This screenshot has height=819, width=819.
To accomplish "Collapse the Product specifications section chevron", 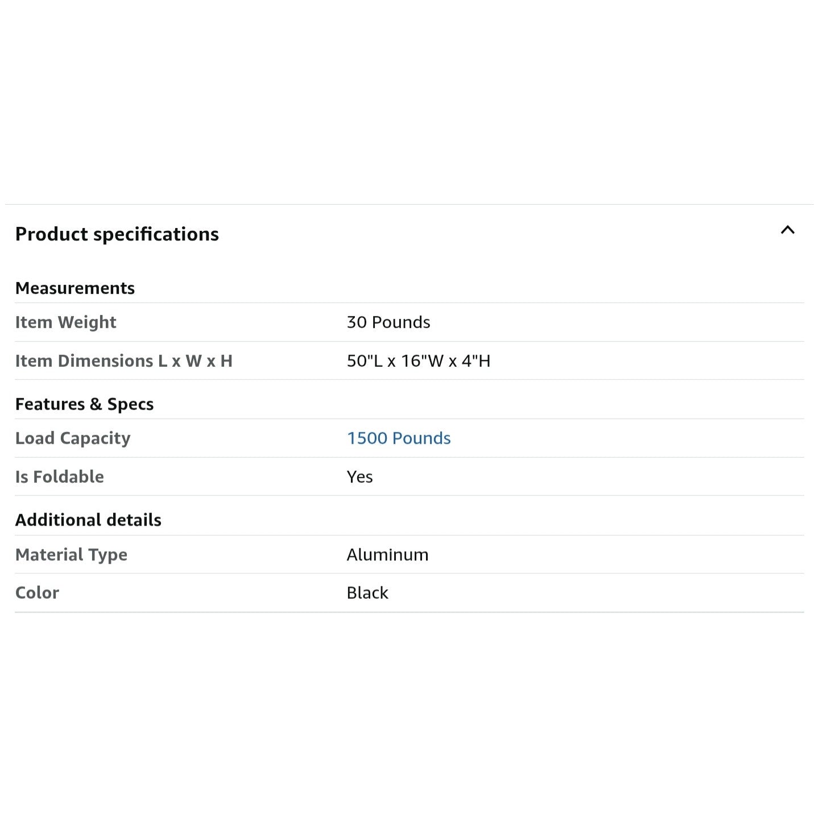I will coord(787,230).
